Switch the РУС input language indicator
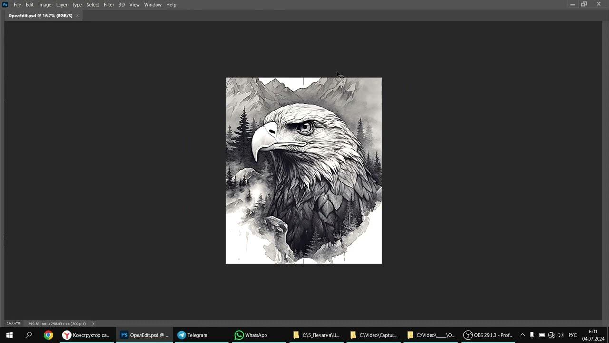 coord(572,335)
